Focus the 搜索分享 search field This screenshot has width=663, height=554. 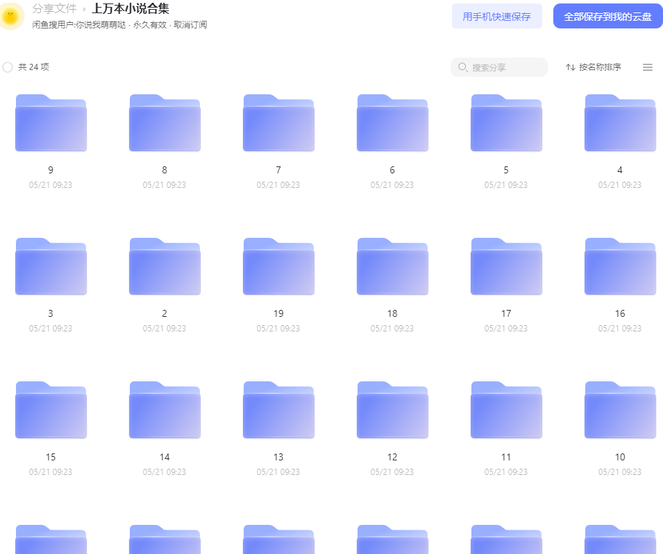(x=499, y=67)
